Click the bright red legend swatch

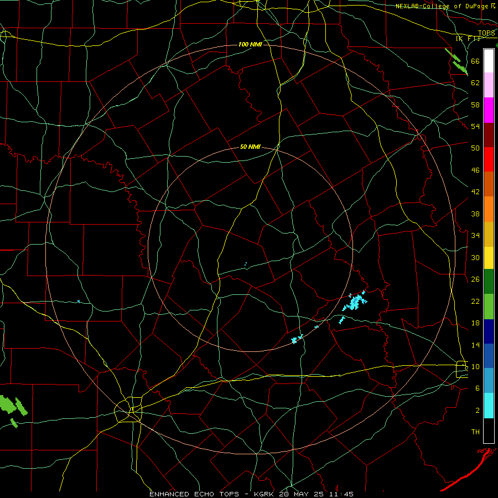point(489,159)
